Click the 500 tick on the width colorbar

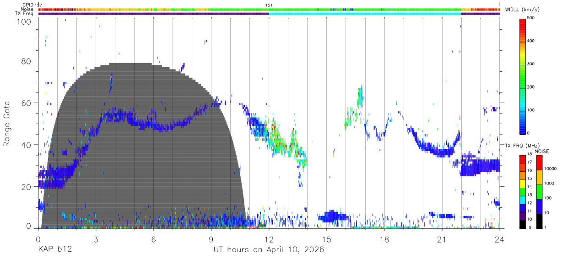[530, 18]
